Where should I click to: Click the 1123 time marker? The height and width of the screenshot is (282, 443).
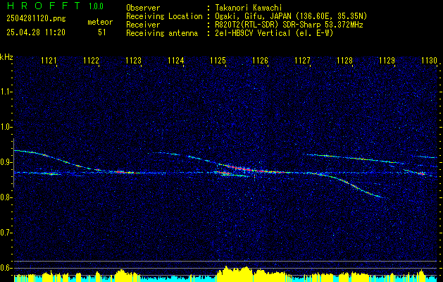tap(133, 60)
